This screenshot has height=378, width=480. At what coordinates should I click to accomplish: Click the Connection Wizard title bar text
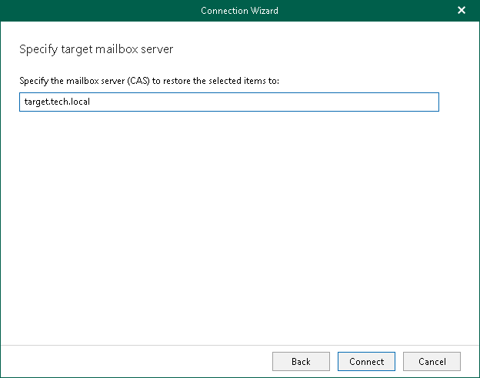(239, 11)
